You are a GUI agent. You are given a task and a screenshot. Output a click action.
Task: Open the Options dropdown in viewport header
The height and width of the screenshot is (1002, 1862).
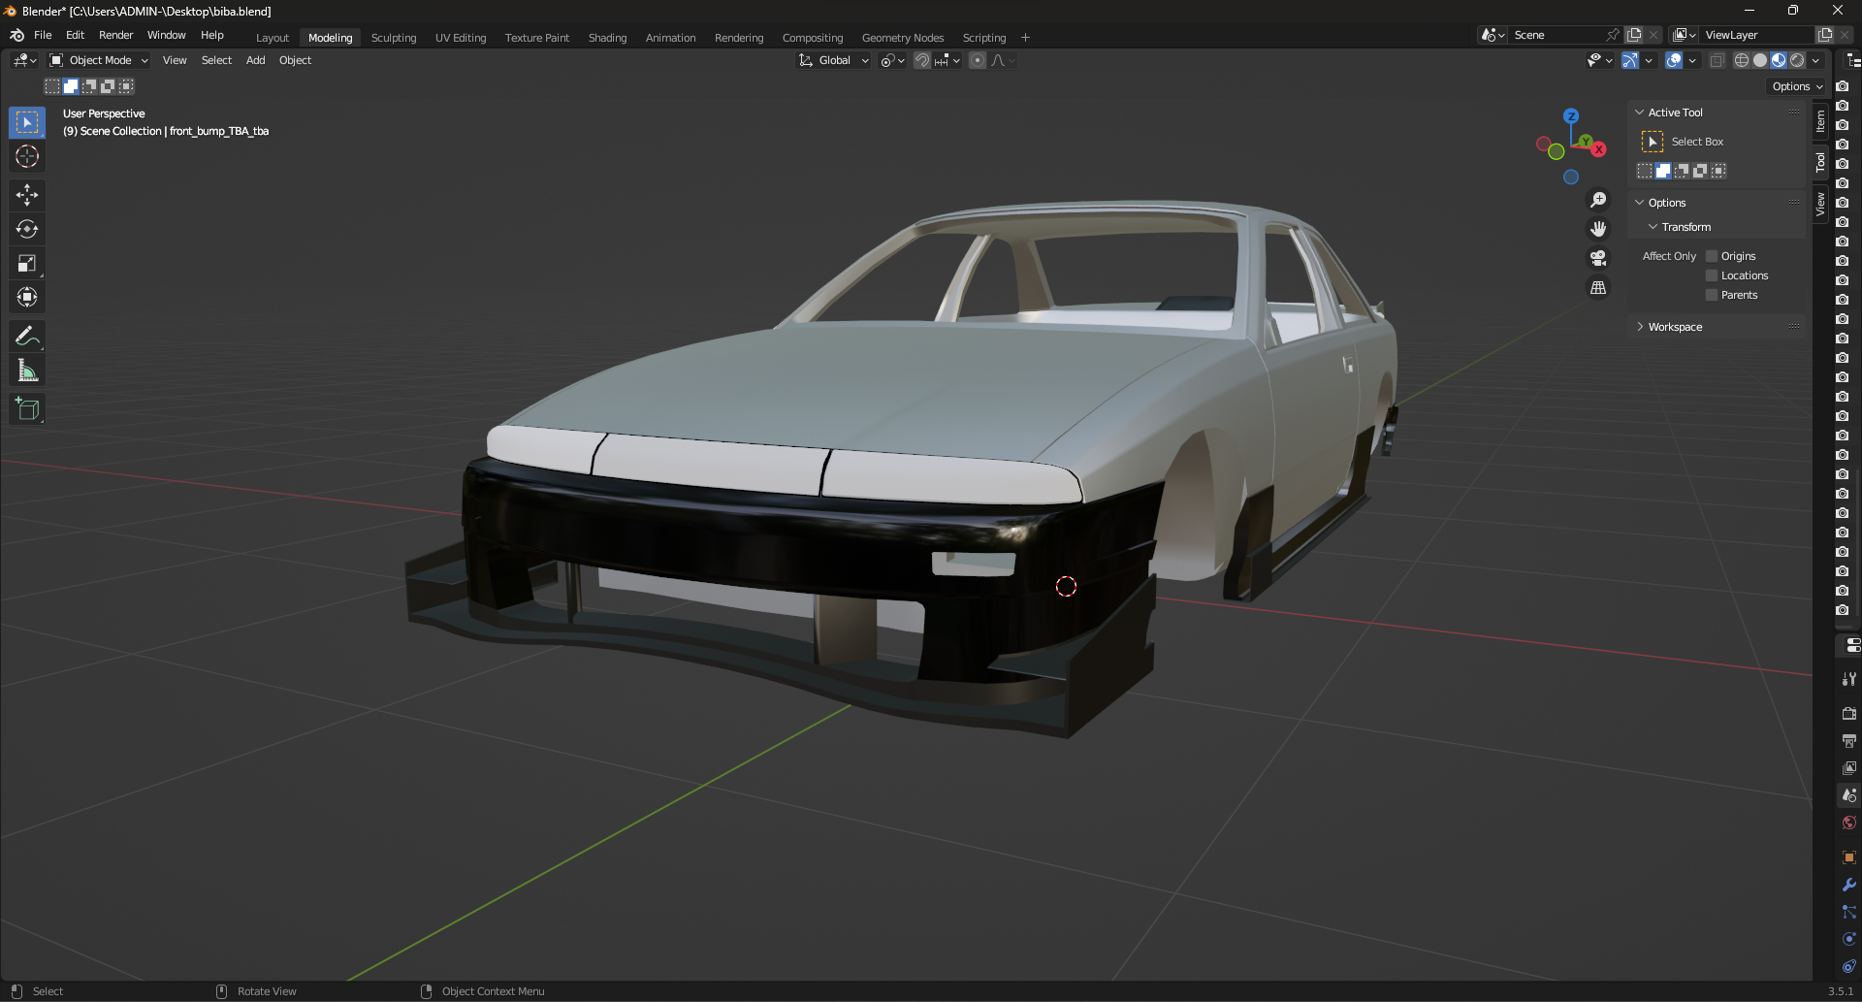coord(1797,86)
